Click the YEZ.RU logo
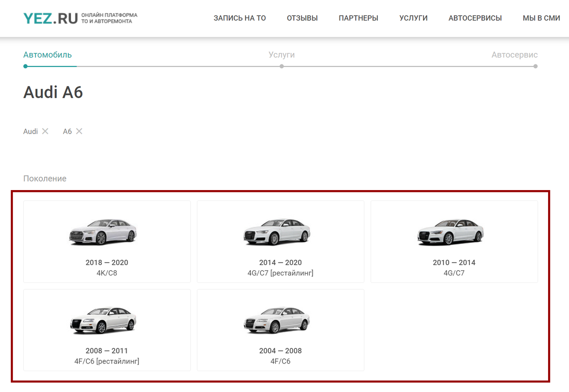Screen dimensions: 569x392 point(50,18)
